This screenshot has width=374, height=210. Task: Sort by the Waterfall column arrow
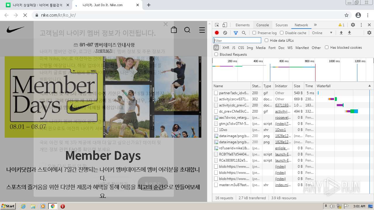369,86
